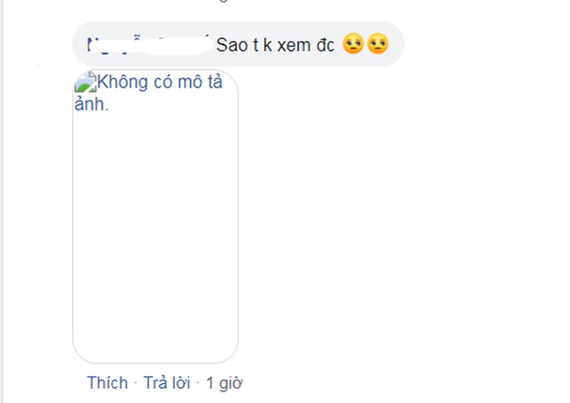The height and width of the screenshot is (403, 570).
Task: Click the broken image icon
Action: (85, 82)
